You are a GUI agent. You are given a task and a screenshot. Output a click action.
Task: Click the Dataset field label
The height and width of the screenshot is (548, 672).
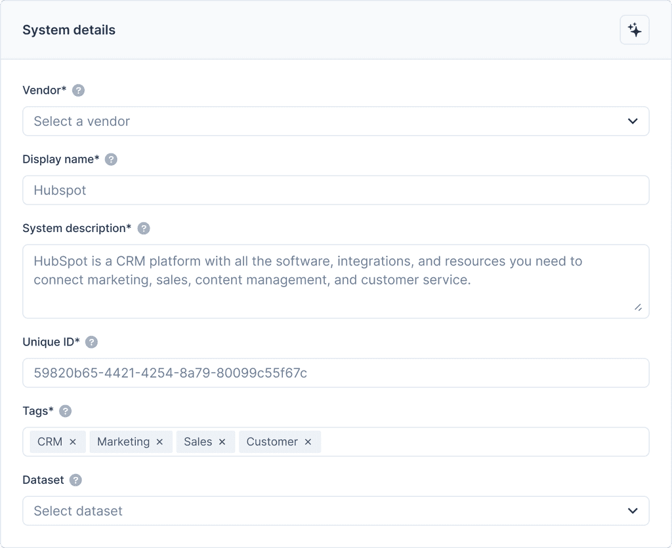pos(43,480)
